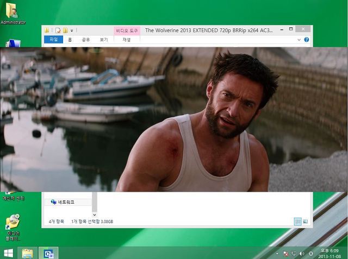Select the 비디오 도구 contextual tab header
Image resolution: width=348 pixels, height=259 pixels.
(x=127, y=30)
